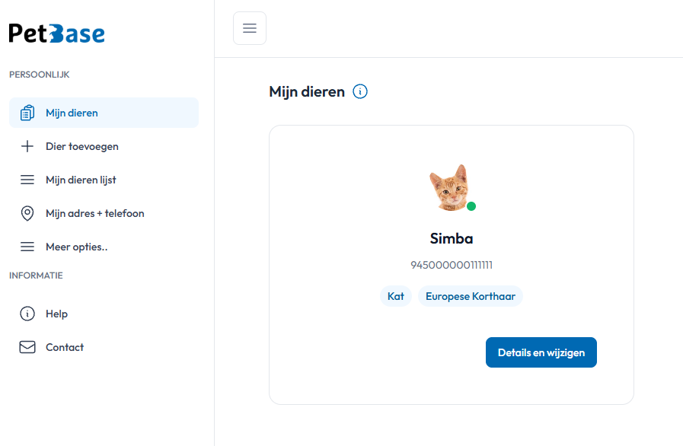
Task: Click the Europese Korthaar breed tag
Action: click(470, 296)
